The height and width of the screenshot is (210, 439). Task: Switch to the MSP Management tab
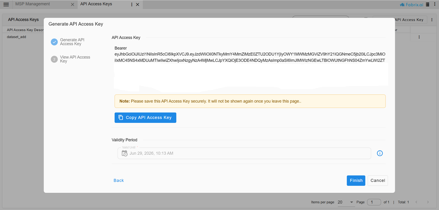33,4
